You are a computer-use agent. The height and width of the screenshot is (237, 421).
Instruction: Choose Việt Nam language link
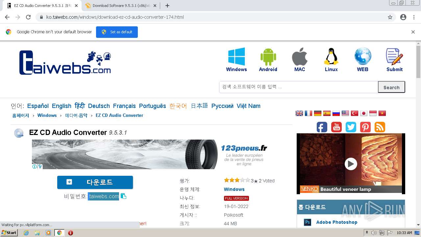click(x=249, y=106)
